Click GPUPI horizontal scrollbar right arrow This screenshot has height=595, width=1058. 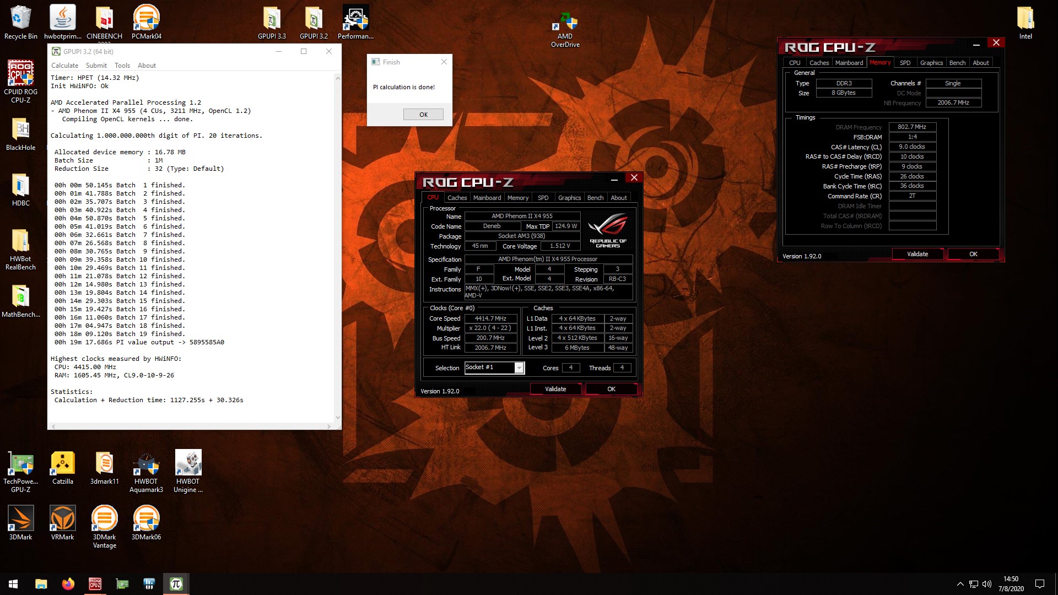point(329,426)
